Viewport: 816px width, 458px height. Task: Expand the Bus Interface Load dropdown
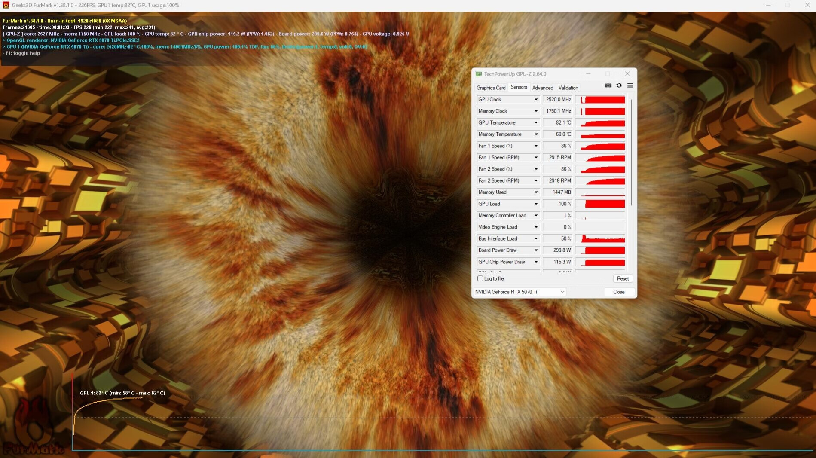point(536,238)
